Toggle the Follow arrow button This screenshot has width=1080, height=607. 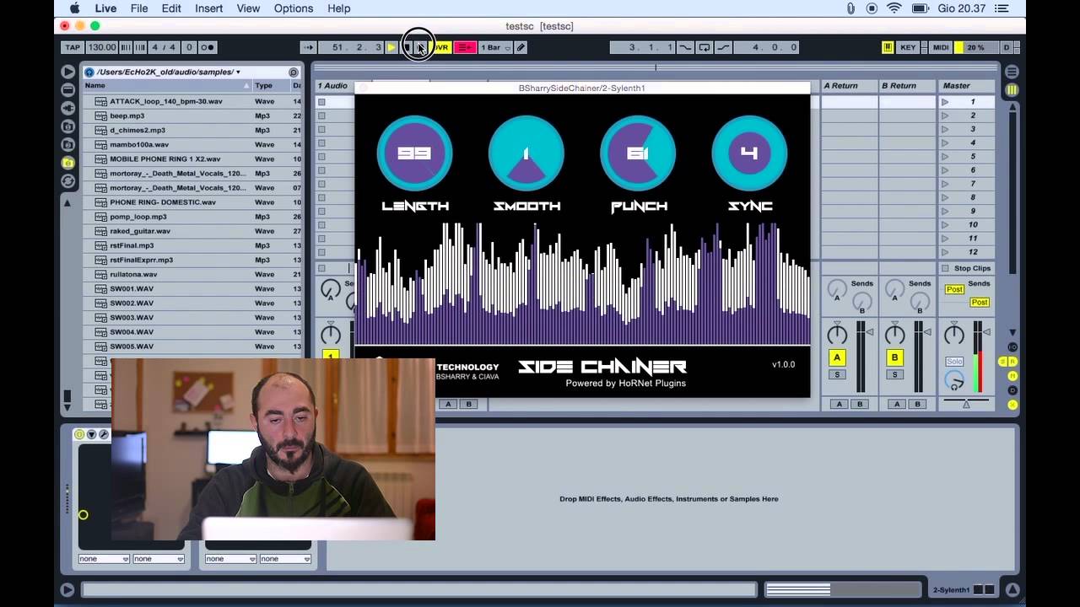(x=308, y=47)
